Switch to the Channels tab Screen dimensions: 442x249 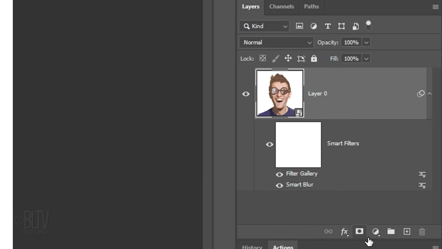281,6
